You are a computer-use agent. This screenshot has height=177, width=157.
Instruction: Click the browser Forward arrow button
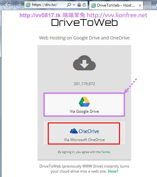coord(19,5)
